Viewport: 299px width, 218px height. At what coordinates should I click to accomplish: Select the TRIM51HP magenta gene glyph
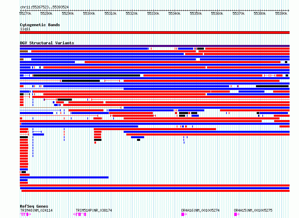point(80,214)
